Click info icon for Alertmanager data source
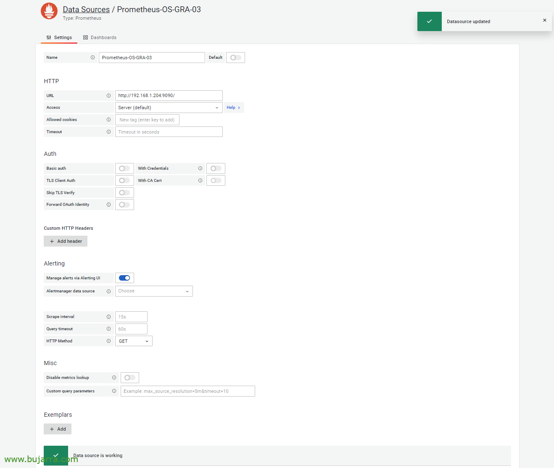Screen dimensions: 554x468 (x=108, y=291)
